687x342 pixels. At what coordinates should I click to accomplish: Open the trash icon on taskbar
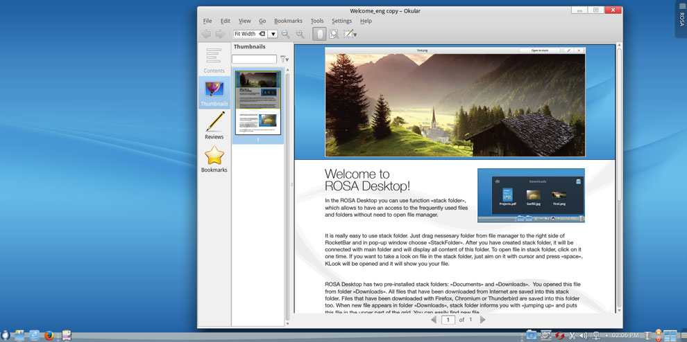click(x=647, y=336)
